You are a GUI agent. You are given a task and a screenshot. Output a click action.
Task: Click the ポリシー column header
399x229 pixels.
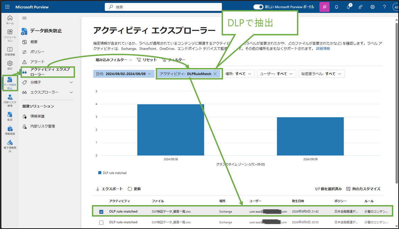341,201
